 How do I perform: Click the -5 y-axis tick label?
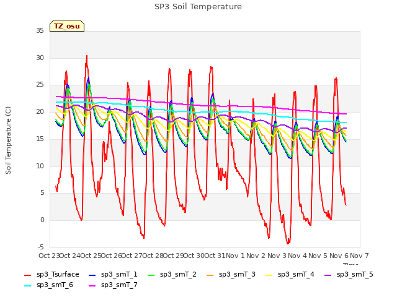41,247
